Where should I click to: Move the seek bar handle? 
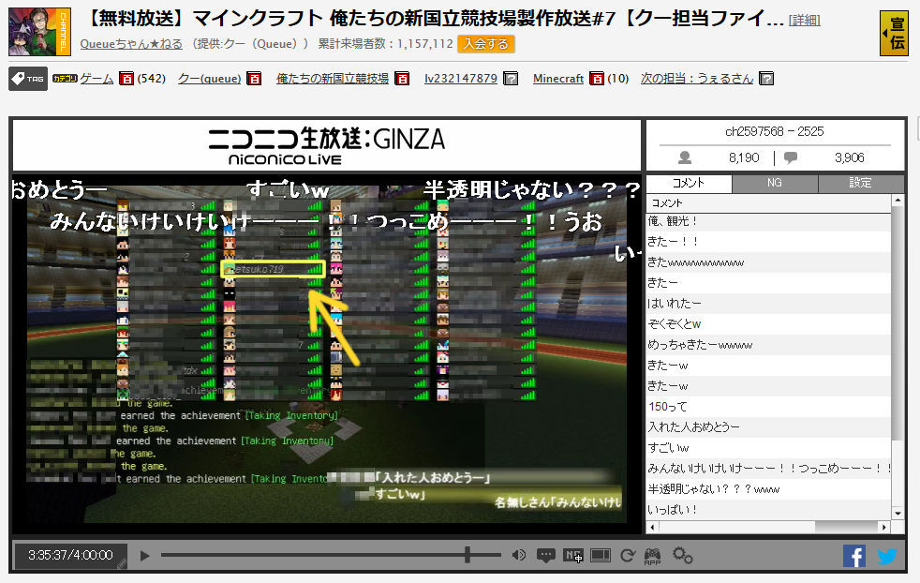coord(467,555)
